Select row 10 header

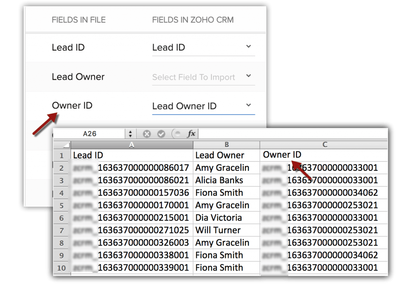click(x=62, y=268)
